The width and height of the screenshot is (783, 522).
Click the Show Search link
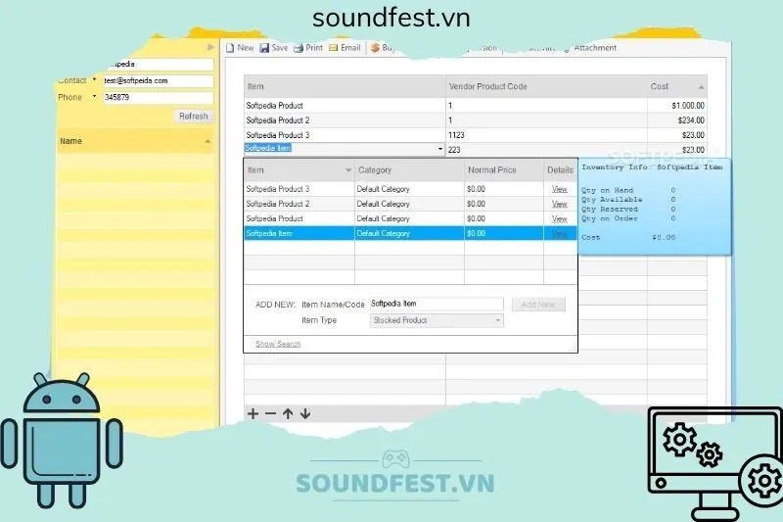[278, 344]
